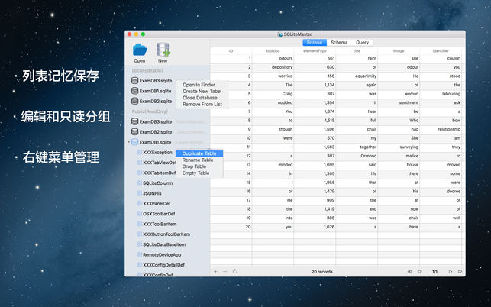Open the XXXToolBarItem table

(160, 224)
